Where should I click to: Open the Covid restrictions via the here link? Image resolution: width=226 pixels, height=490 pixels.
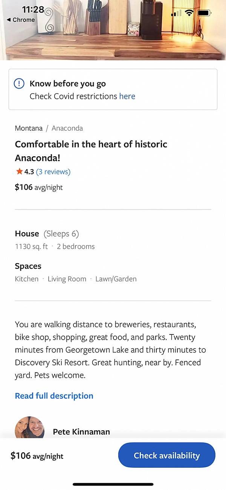coord(127,96)
